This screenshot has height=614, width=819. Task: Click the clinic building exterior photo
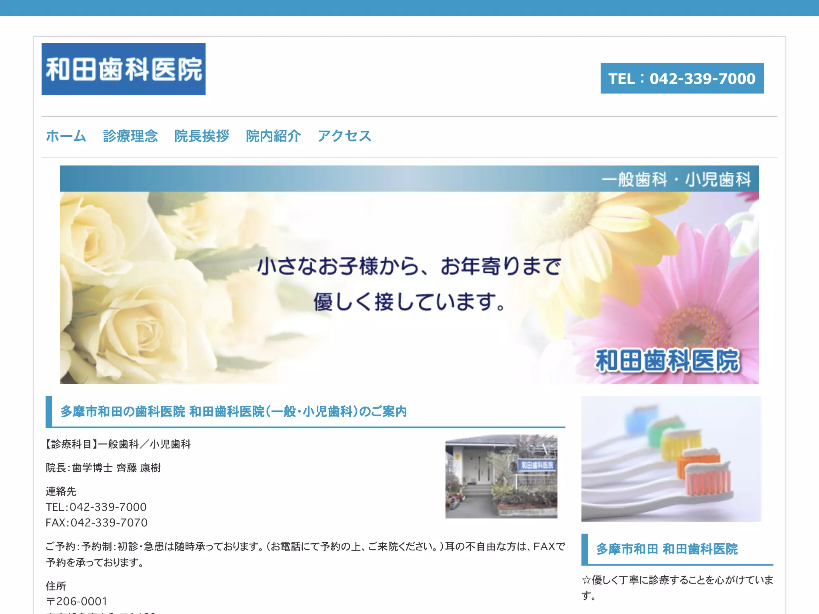[501, 476]
